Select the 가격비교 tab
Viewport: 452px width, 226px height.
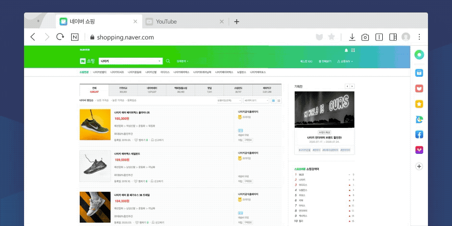coord(123,90)
